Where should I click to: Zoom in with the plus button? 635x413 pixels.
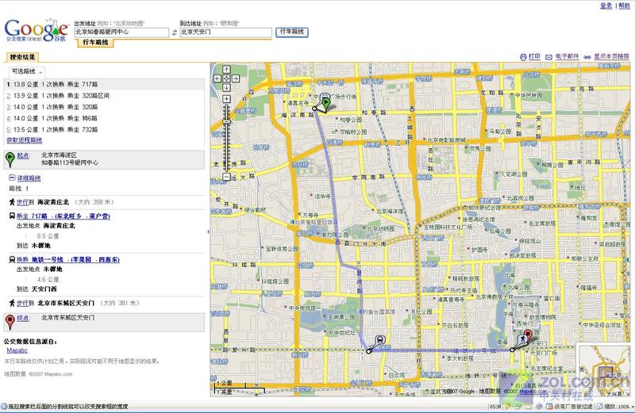226,99
